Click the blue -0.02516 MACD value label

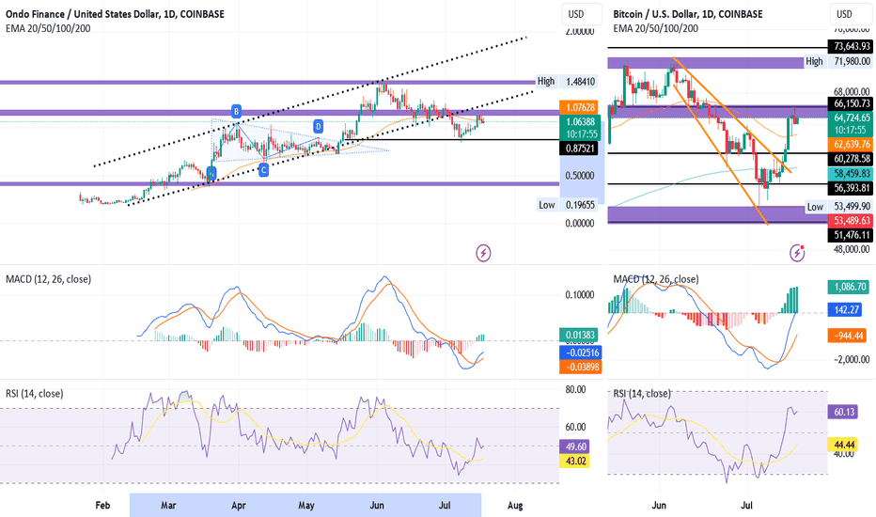[581, 352]
